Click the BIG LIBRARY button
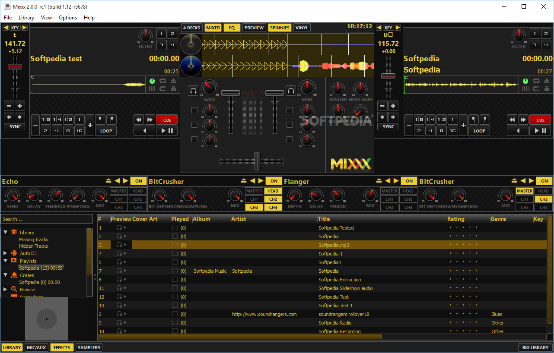 click(535, 347)
